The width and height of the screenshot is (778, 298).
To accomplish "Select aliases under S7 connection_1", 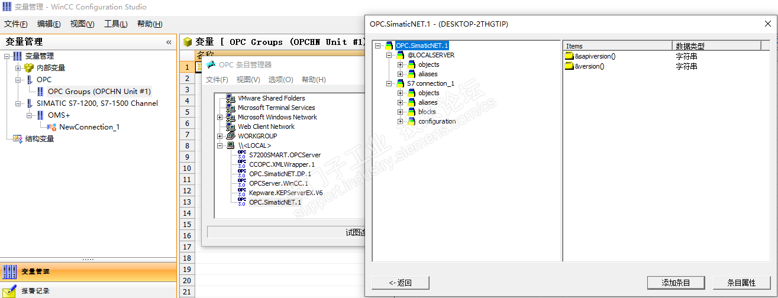I will point(428,102).
